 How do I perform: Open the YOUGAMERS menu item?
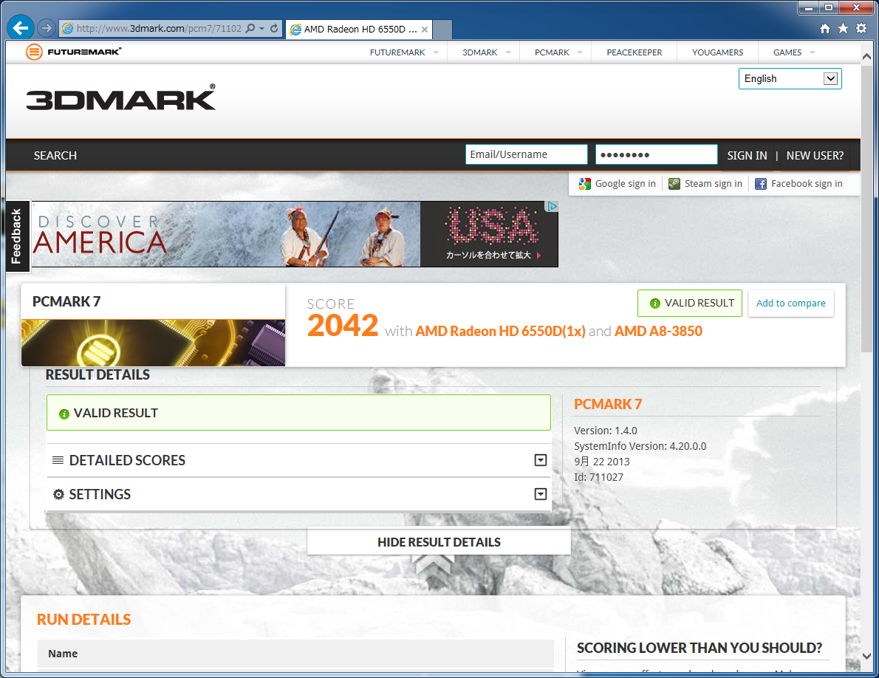click(717, 52)
